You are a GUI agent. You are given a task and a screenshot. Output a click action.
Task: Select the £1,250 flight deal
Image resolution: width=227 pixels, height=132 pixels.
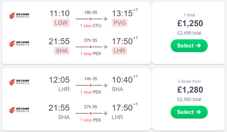click(189, 46)
